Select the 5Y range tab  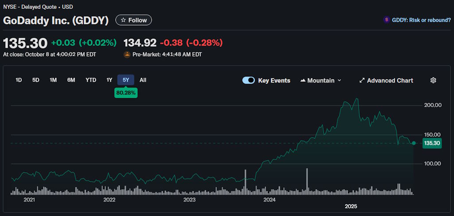coord(126,80)
